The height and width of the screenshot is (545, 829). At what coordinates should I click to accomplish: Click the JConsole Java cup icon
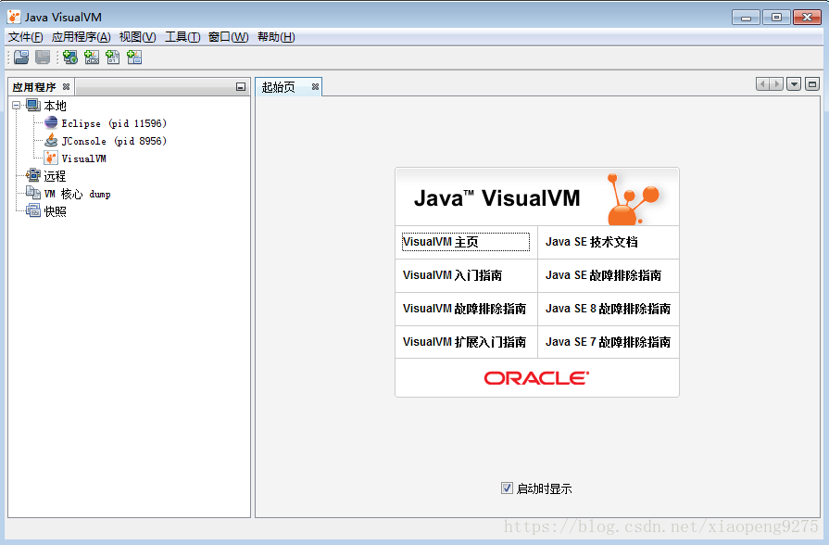[51, 140]
